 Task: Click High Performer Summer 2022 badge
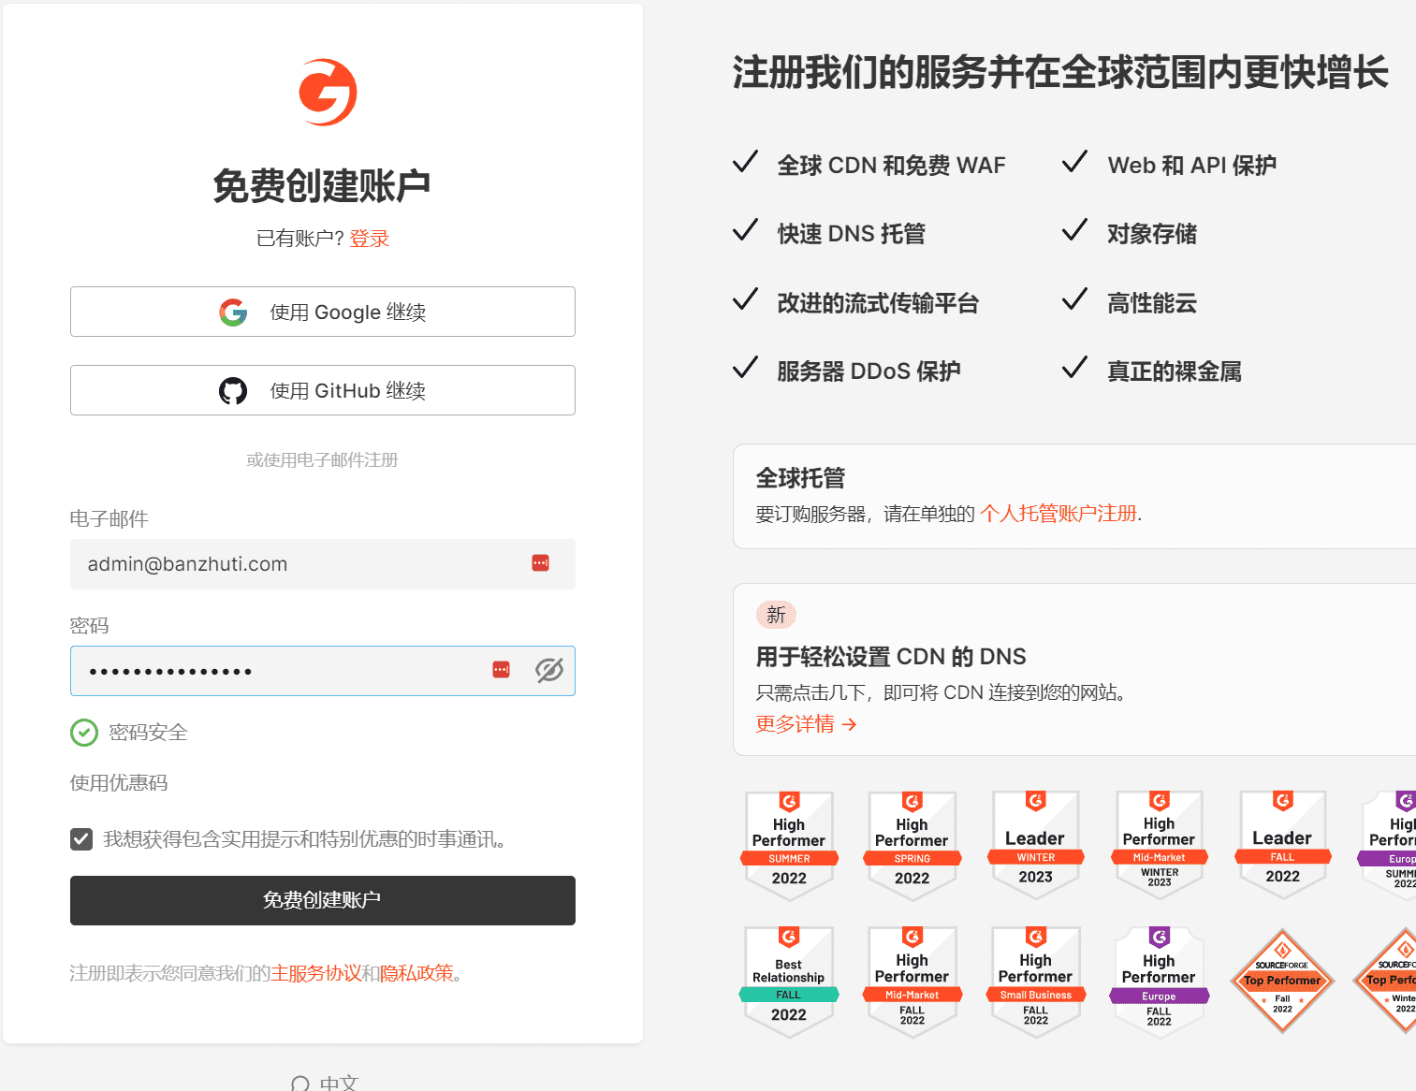789,846
